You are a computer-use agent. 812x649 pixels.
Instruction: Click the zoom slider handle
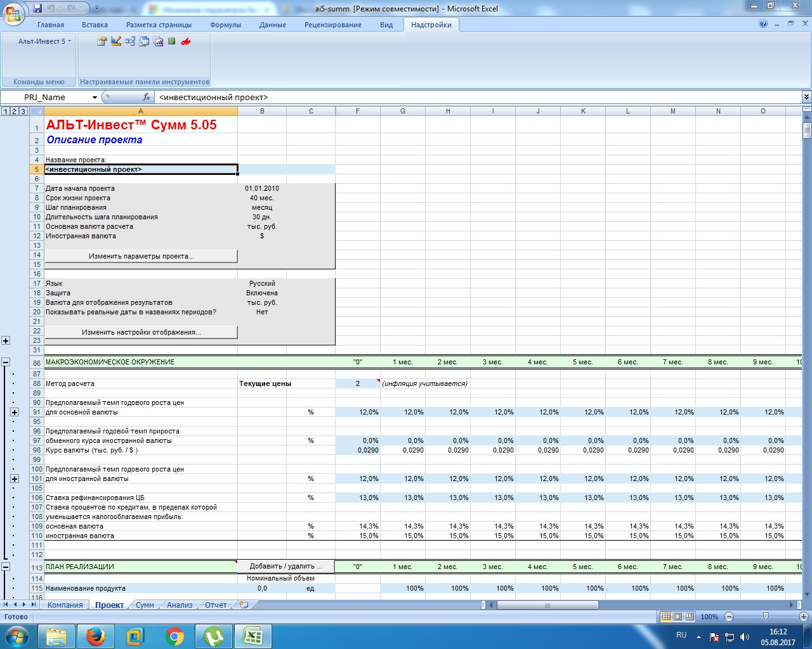pyautogui.click(x=766, y=617)
